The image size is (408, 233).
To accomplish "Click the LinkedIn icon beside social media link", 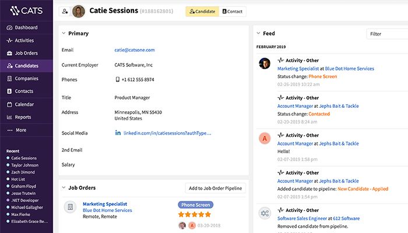I will point(118,133).
